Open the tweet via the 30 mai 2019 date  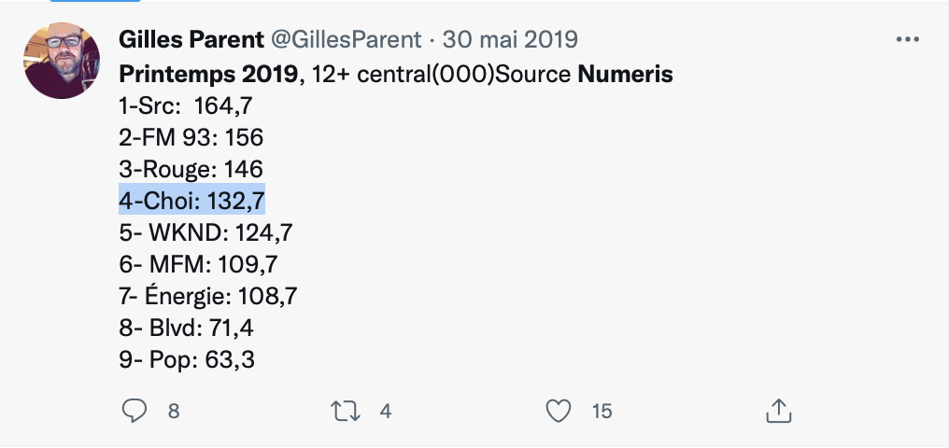[510, 40]
